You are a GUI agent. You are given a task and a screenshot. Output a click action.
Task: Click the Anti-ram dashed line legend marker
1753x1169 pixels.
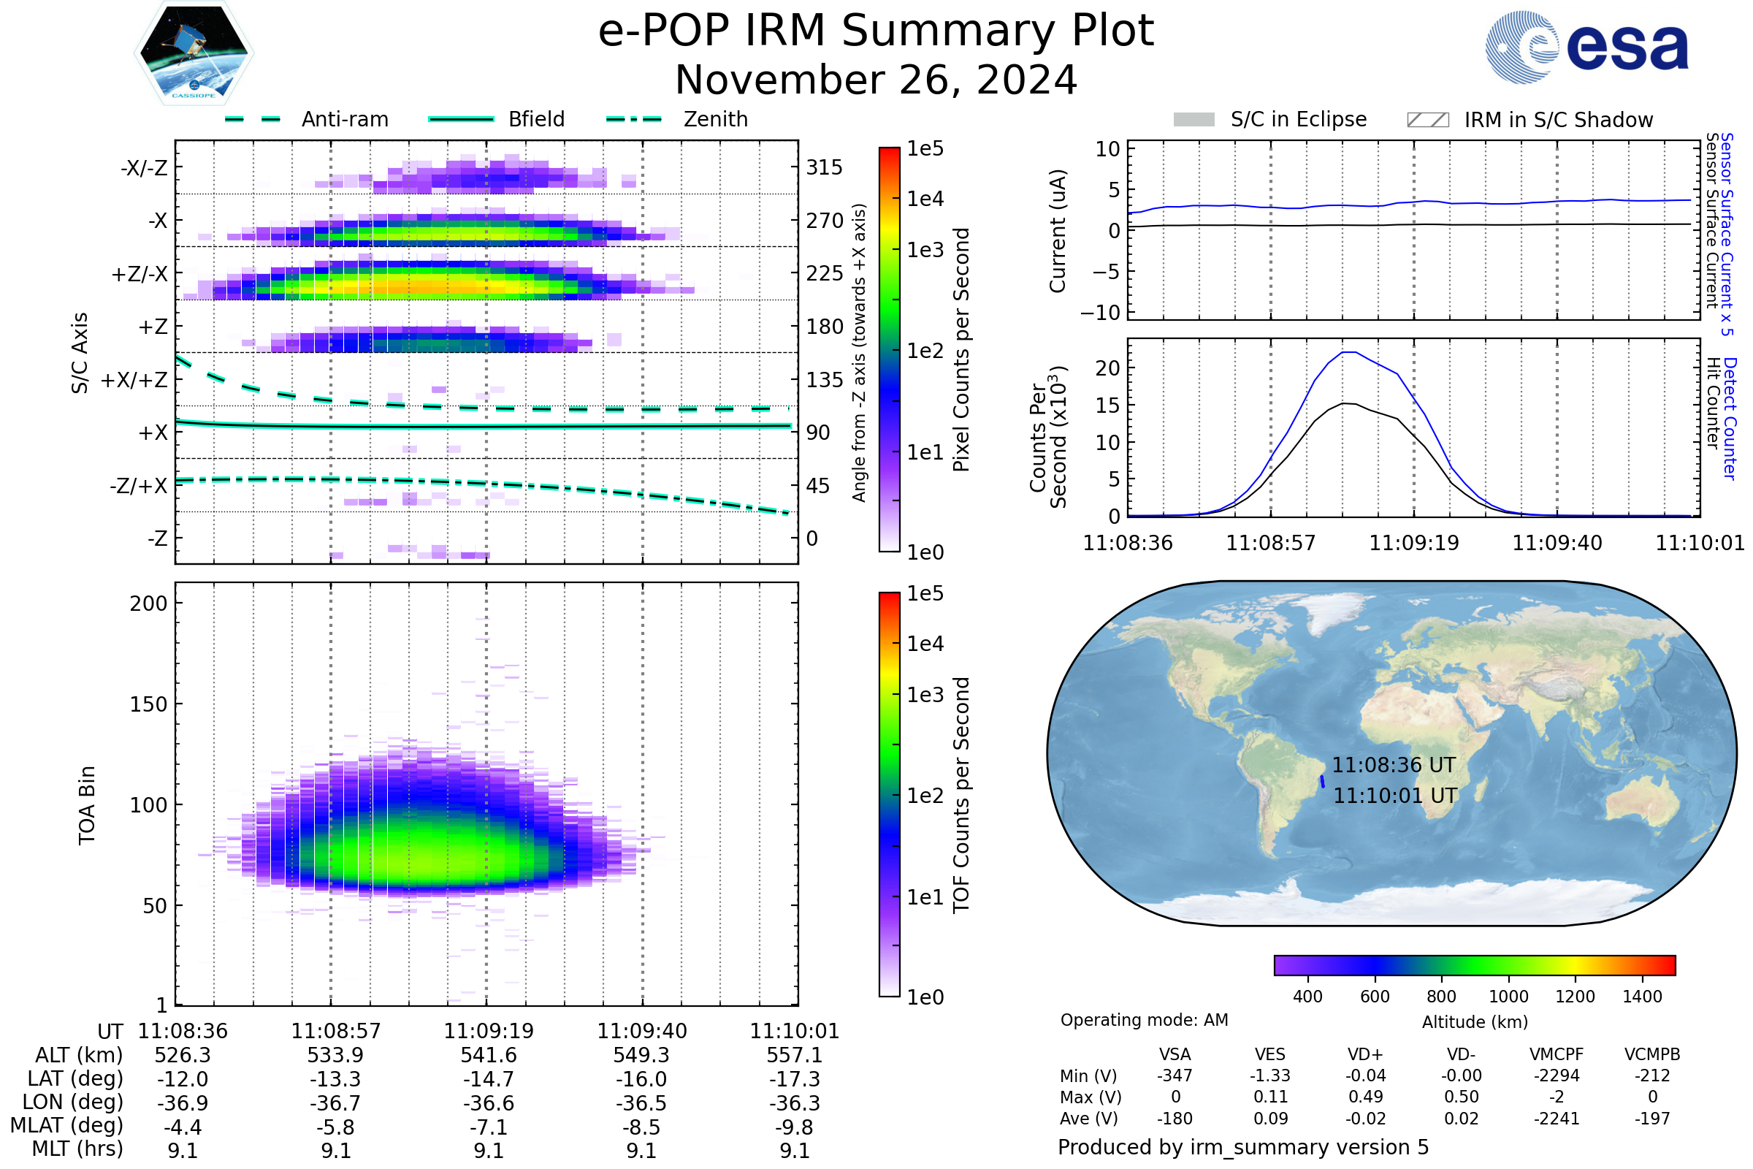(253, 119)
